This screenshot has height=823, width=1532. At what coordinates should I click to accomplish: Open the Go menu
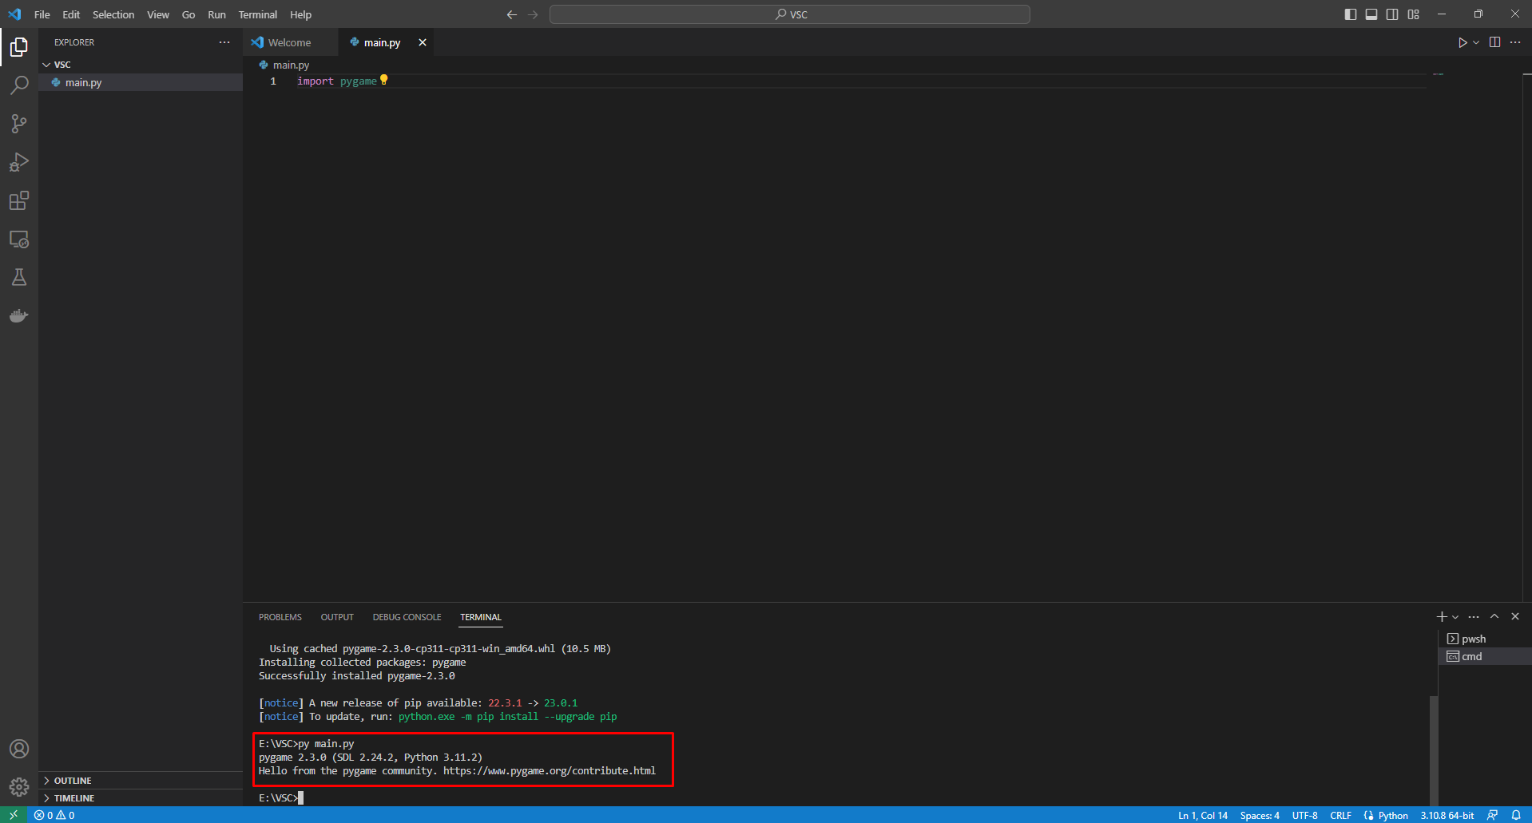click(189, 14)
